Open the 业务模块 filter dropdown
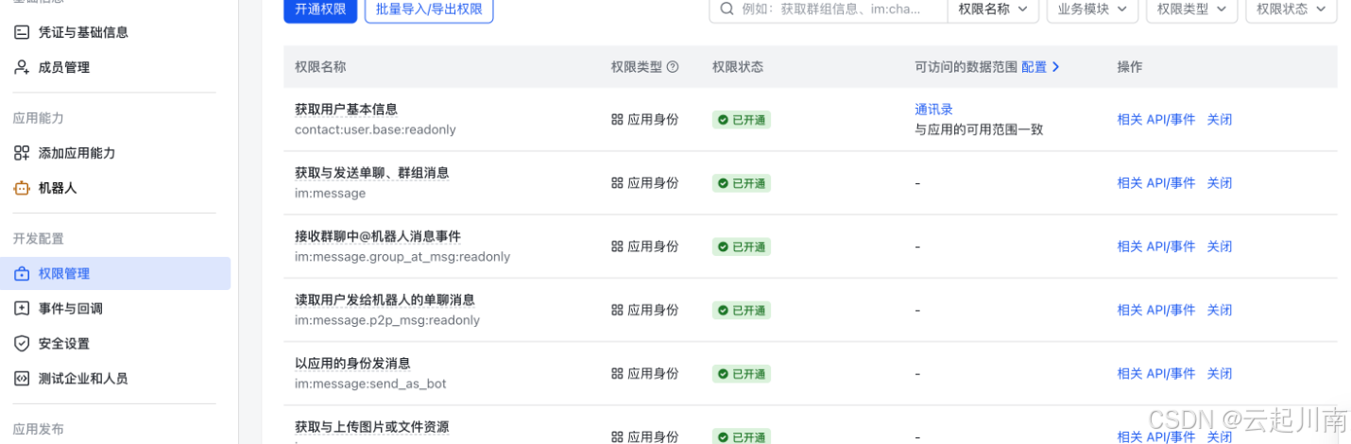This screenshot has height=444, width=1351. 1092,9
